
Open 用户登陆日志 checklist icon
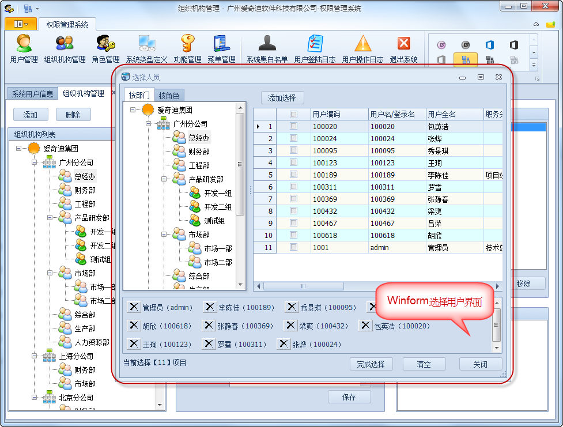(315, 49)
